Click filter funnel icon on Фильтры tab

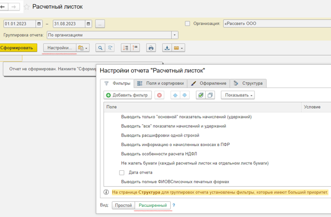tap(106, 83)
